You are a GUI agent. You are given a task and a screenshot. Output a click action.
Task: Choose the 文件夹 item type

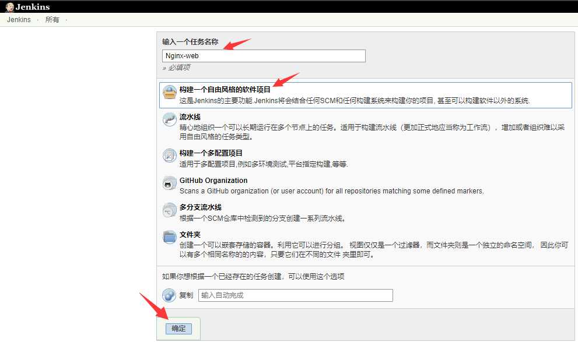click(x=190, y=234)
